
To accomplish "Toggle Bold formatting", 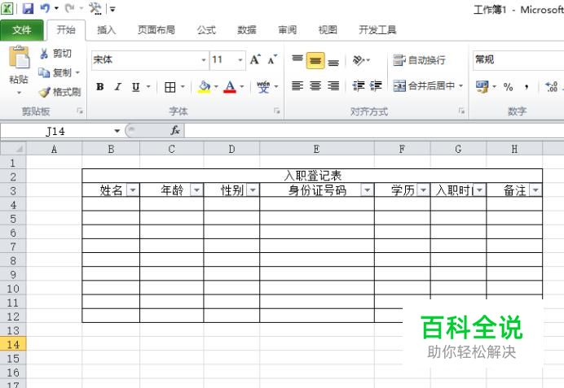I will (100, 87).
